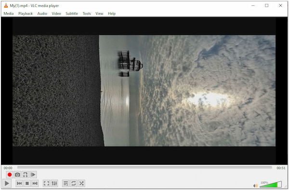Mute audio via the speaker icon
The image size is (289, 190).
point(255,186)
